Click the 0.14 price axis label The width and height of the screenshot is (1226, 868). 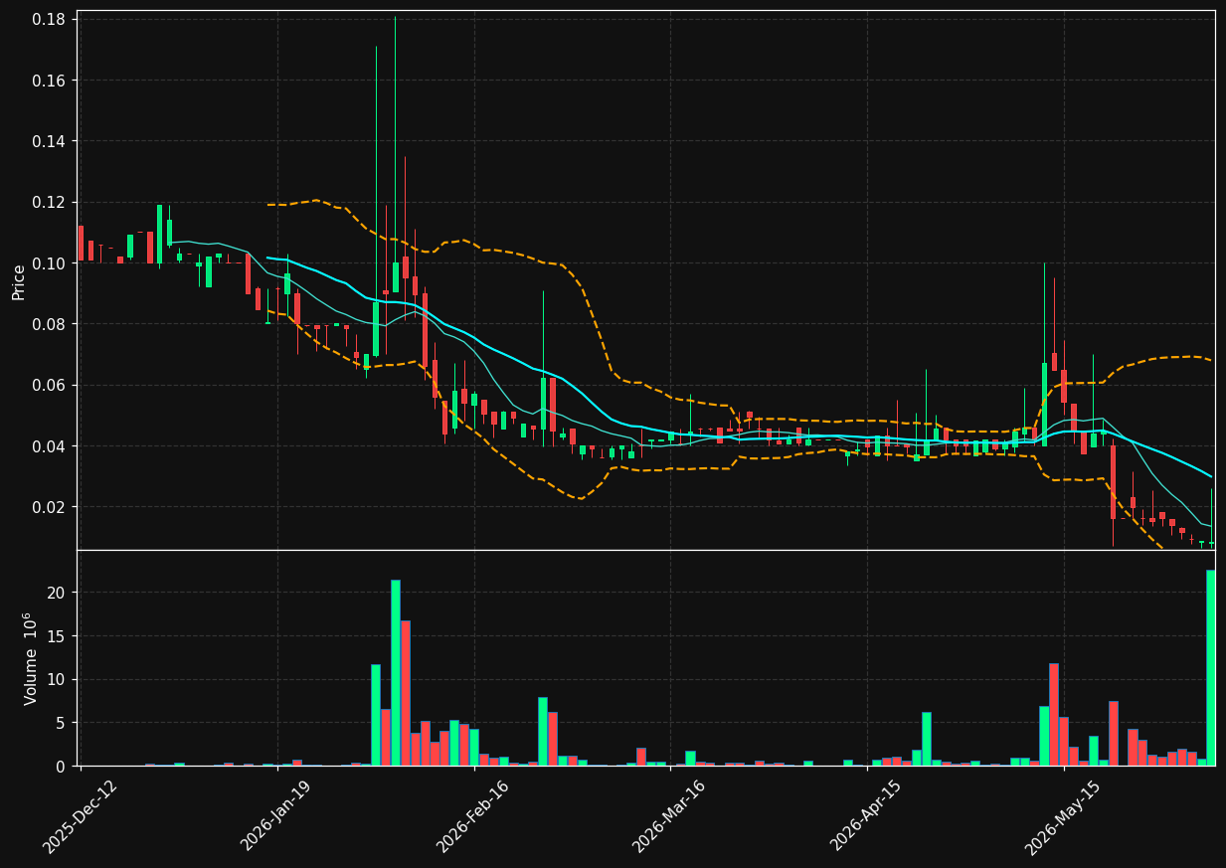pyautogui.click(x=50, y=141)
